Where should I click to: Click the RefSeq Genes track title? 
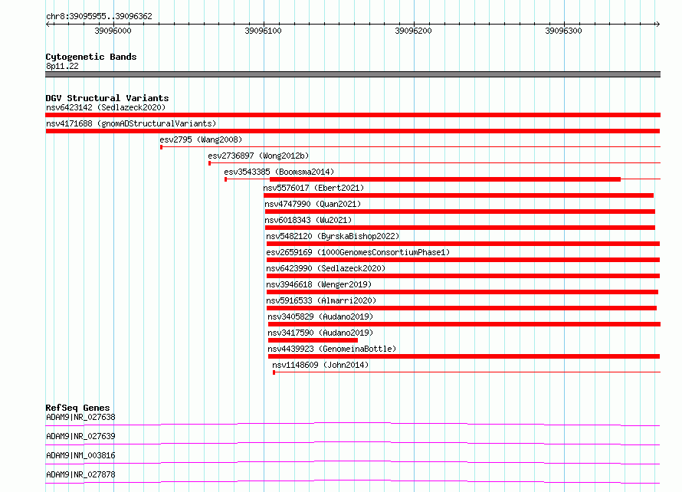pyautogui.click(x=77, y=408)
